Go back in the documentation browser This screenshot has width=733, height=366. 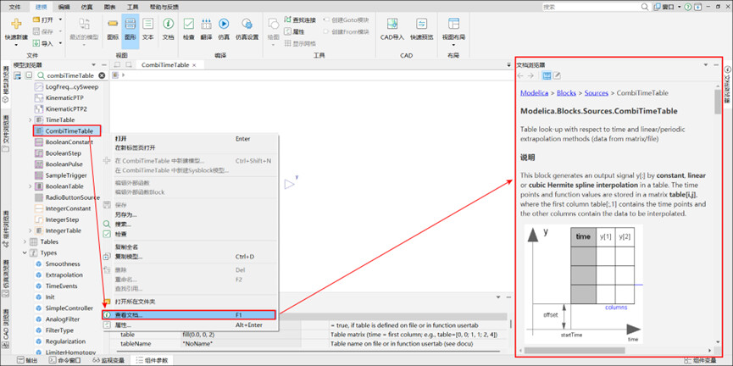coord(520,75)
